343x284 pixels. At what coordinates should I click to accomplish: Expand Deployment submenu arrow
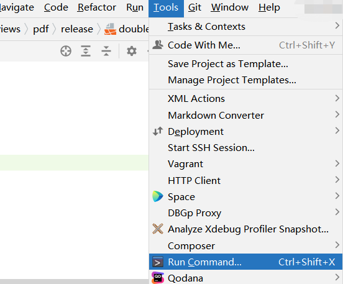coord(337,131)
